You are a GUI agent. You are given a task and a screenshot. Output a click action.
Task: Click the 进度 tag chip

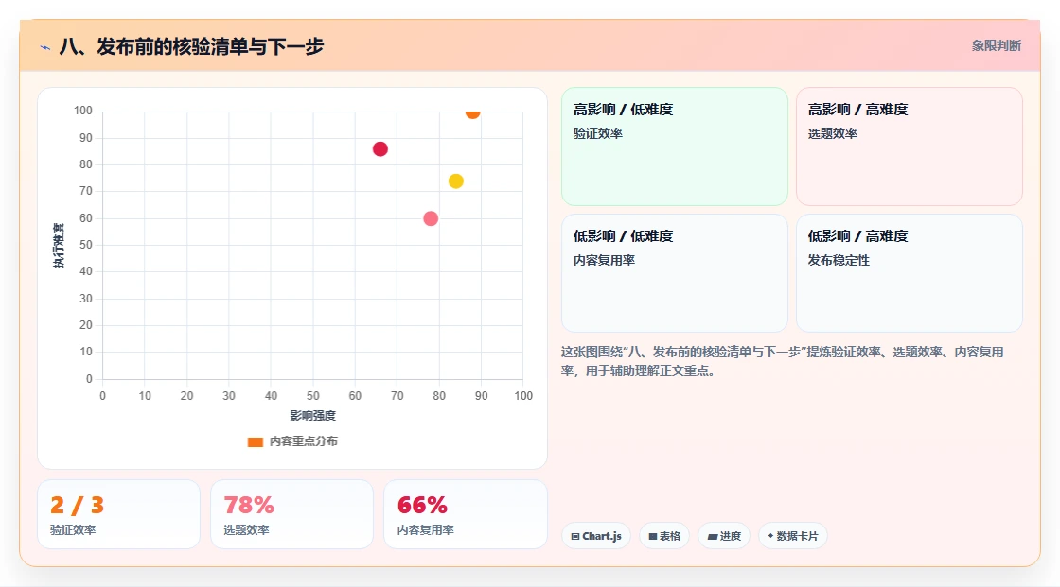click(x=724, y=536)
